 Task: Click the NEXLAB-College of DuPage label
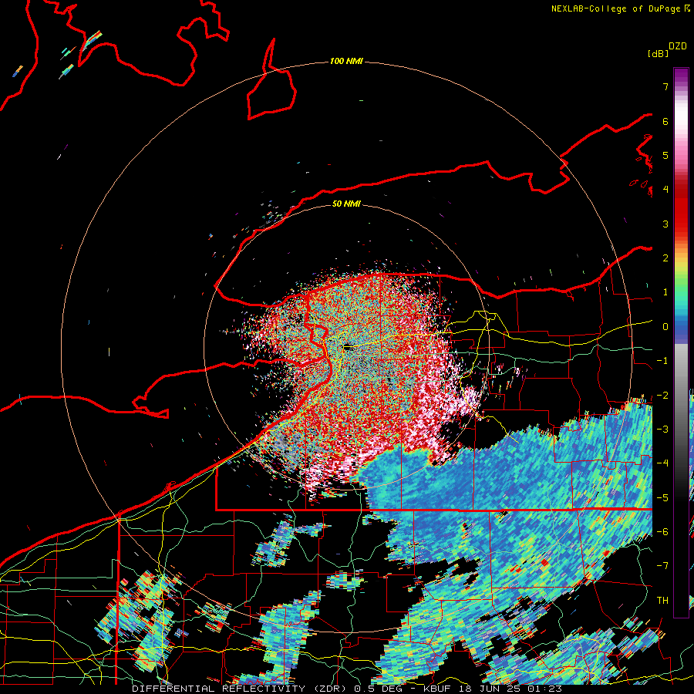point(617,8)
